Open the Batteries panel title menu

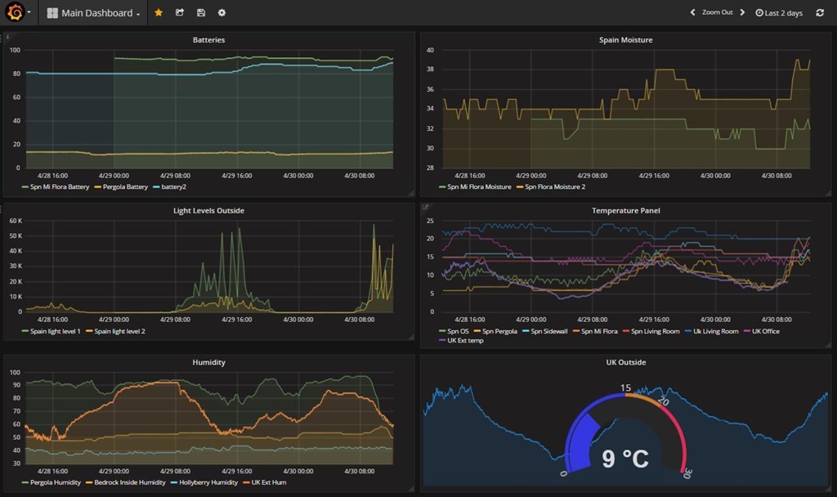coord(208,39)
